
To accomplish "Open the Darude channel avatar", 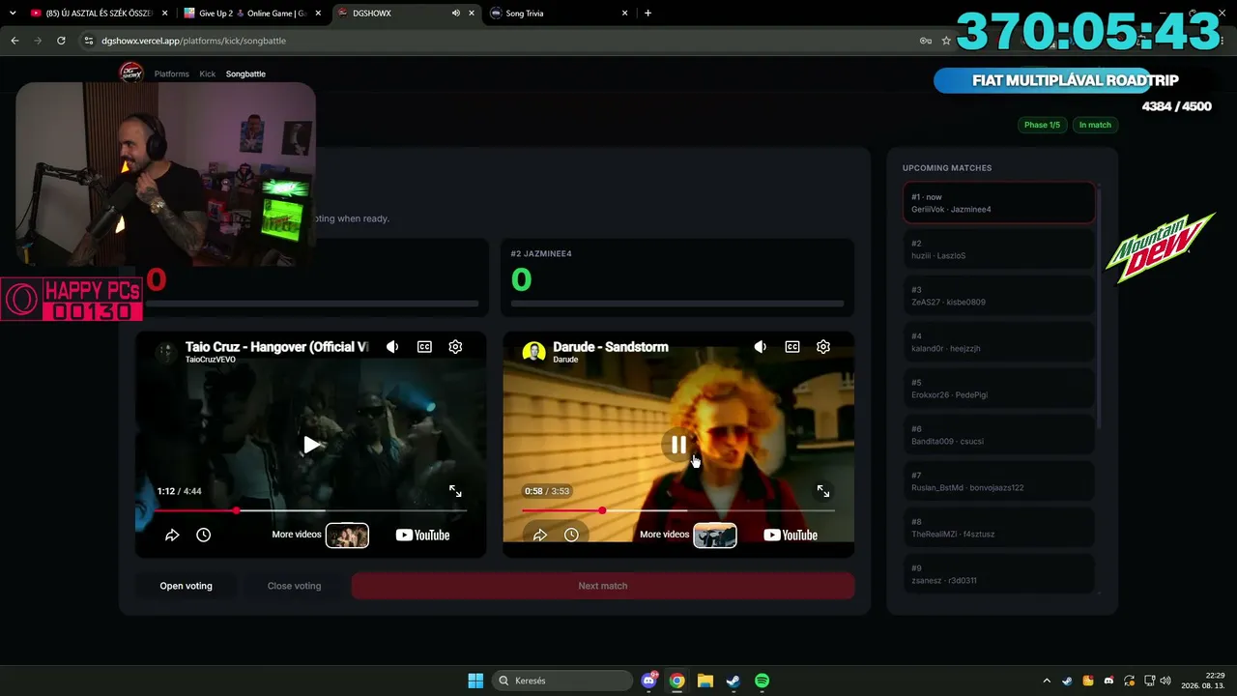I will point(533,352).
